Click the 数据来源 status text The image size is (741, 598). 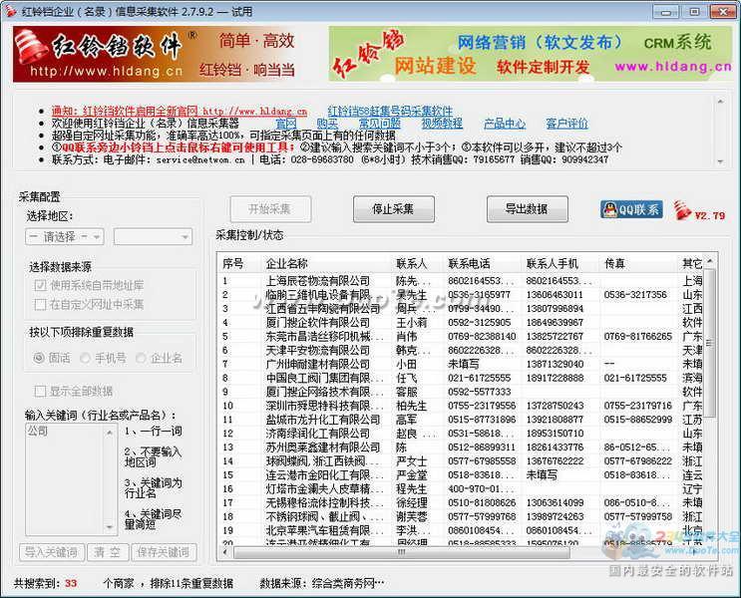[x=322, y=583]
